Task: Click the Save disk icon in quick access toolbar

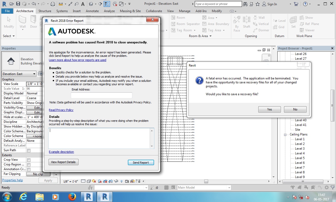Action: pyautogui.click(x=18, y=4)
